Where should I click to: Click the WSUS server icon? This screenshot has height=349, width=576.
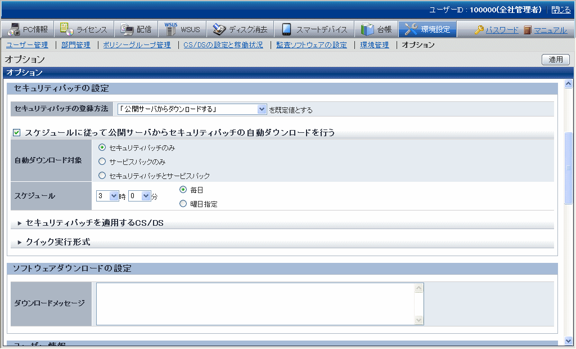click(x=171, y=29)
